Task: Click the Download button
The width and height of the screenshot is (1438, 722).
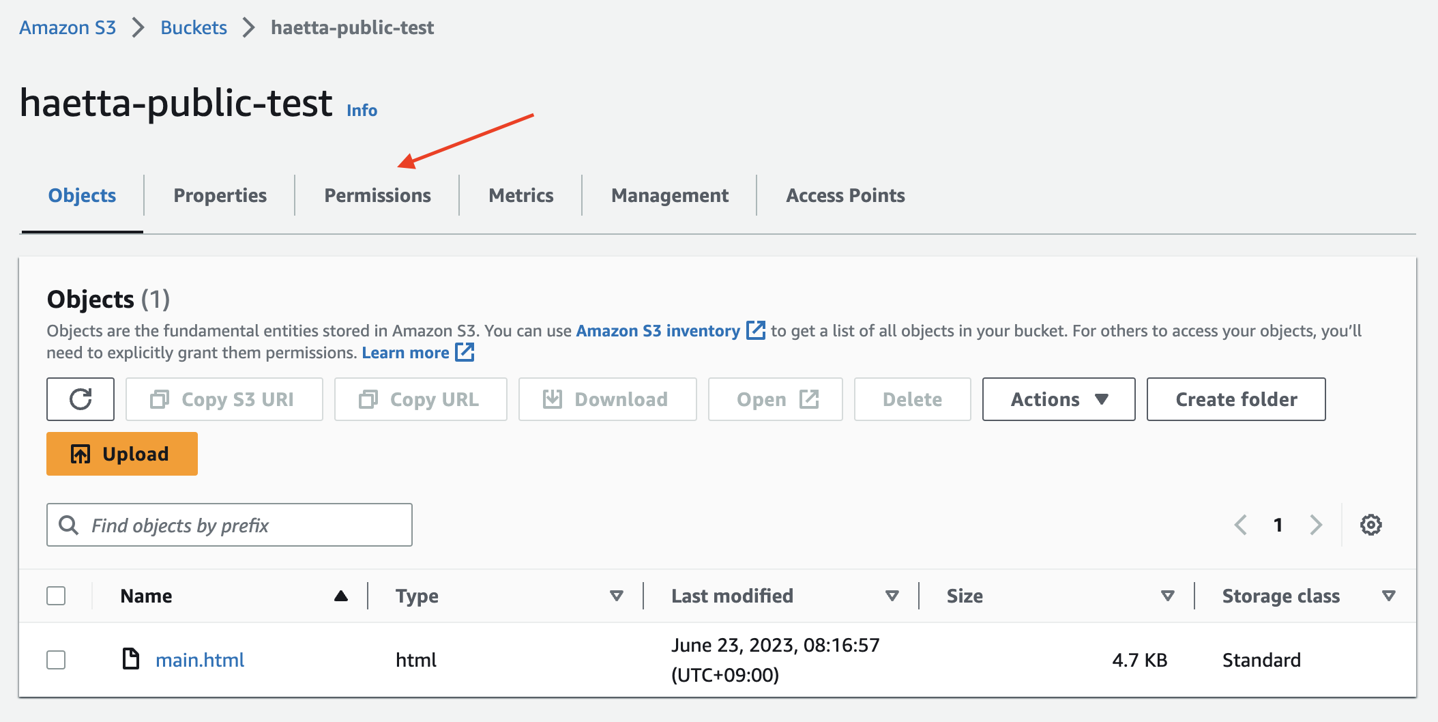Action: coord(608,399)
